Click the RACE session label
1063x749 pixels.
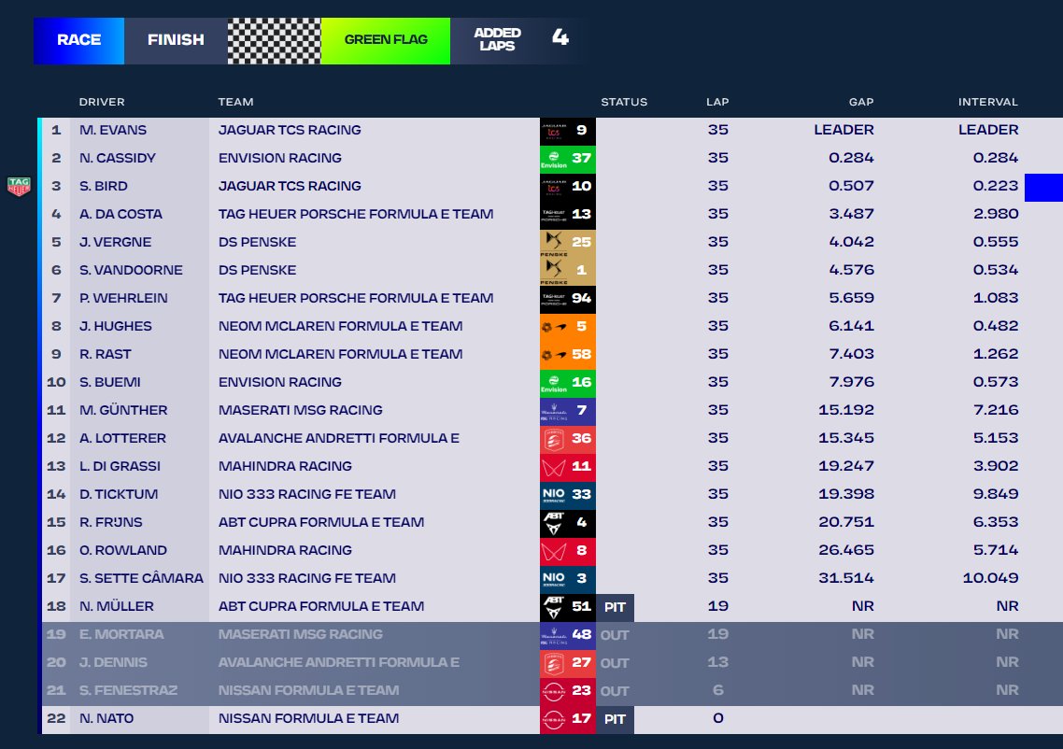coord(78,41)
